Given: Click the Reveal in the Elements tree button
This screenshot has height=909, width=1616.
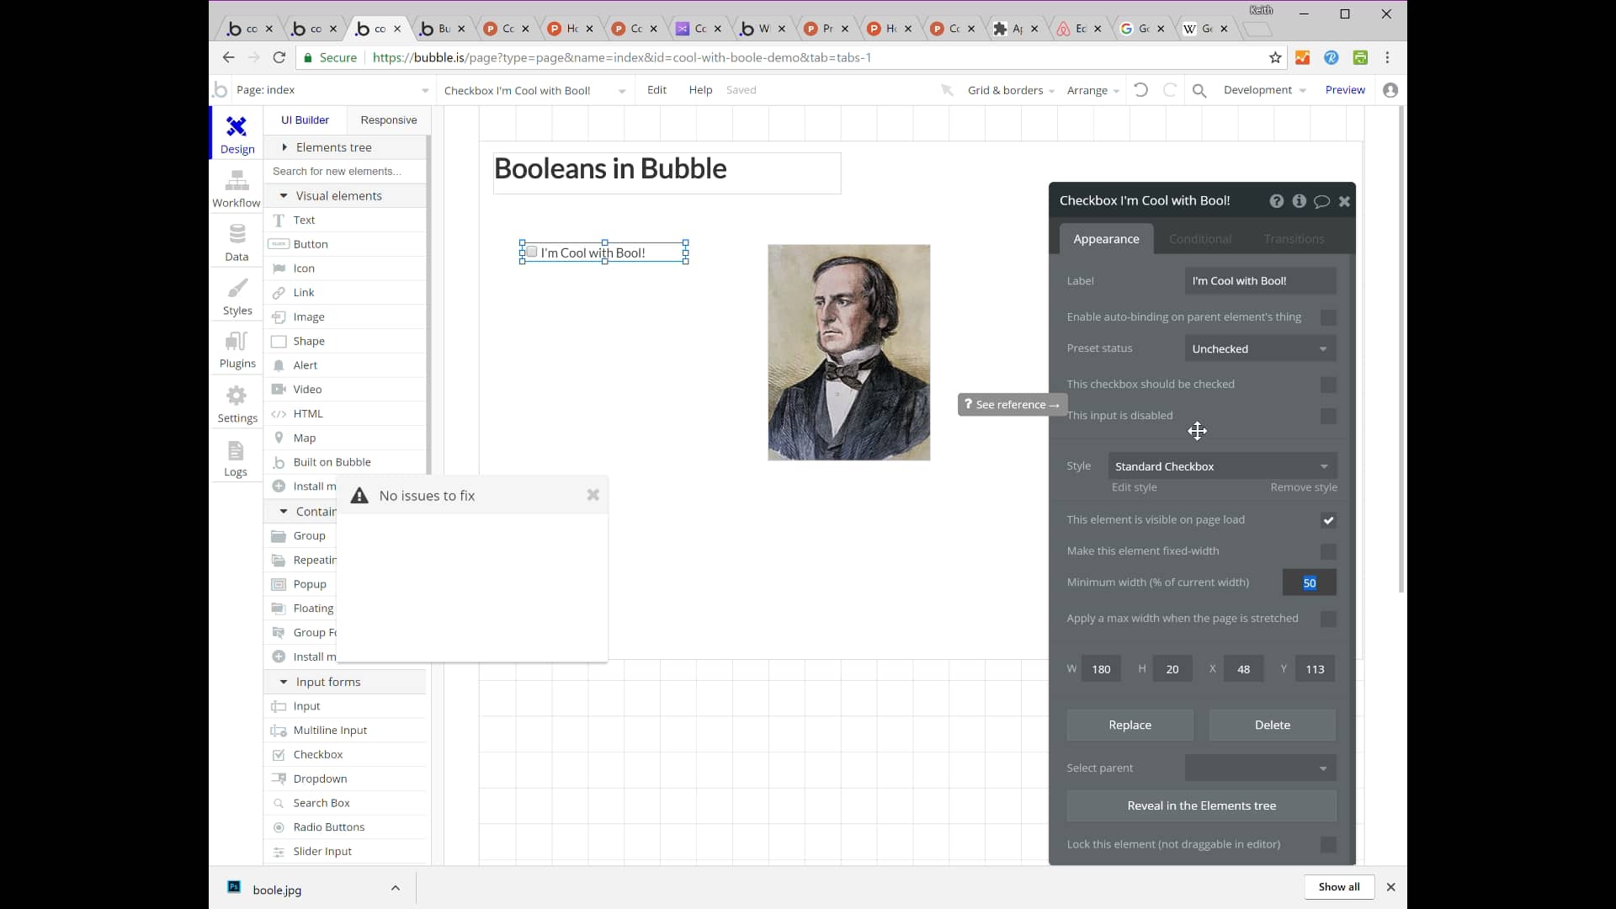Looking at the screenshot, I should click(1201, 805).
